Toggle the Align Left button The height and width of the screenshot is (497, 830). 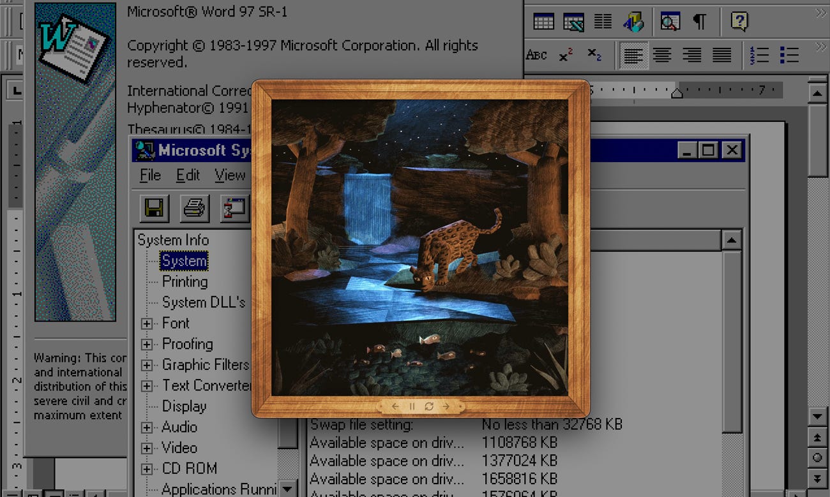coord(633,56)
